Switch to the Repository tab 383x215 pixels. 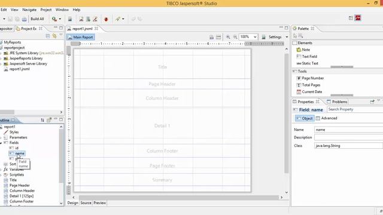(6, 29)
